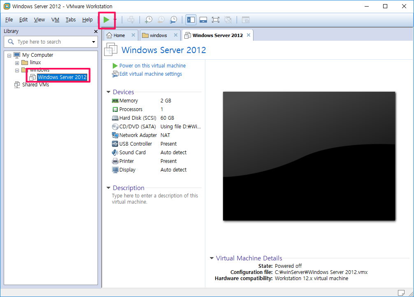Toggle the thumbnail bar view icon

tap(203, 20)
